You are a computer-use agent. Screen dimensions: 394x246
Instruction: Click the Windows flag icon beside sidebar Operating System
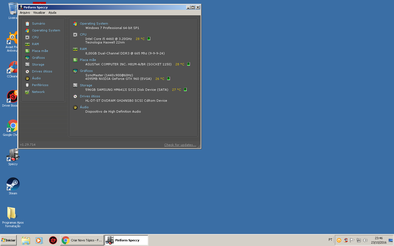pyautogui.click(x=27, y=31)
